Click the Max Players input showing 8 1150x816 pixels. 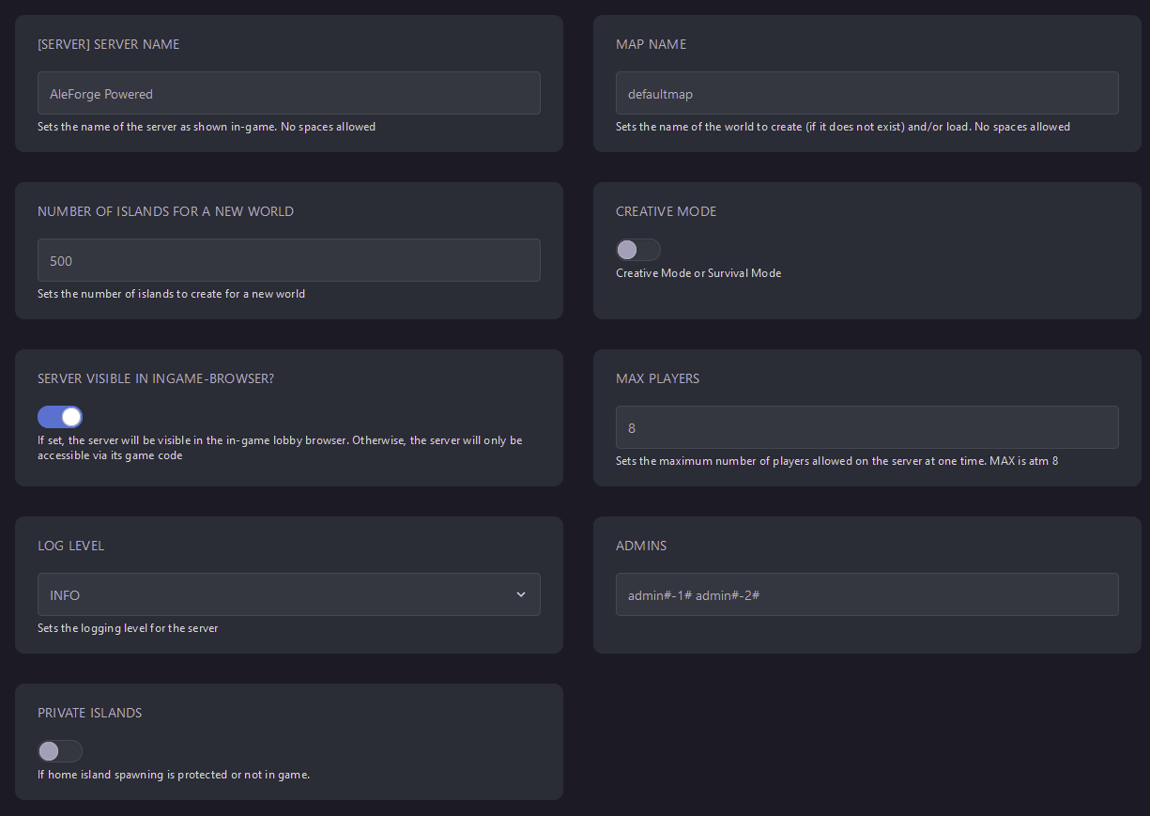tap(866, 427)
